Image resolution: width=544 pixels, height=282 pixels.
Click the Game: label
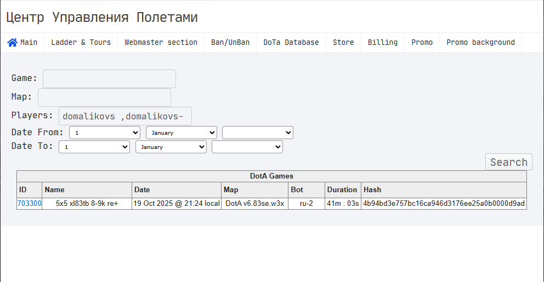pos(24,78)
